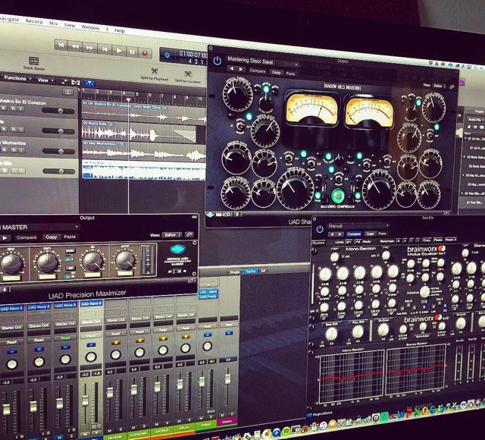Viewport: 485px width, 440px height.
Task: Click the Go to Beginning transport button
Action: tap(61, 46)
